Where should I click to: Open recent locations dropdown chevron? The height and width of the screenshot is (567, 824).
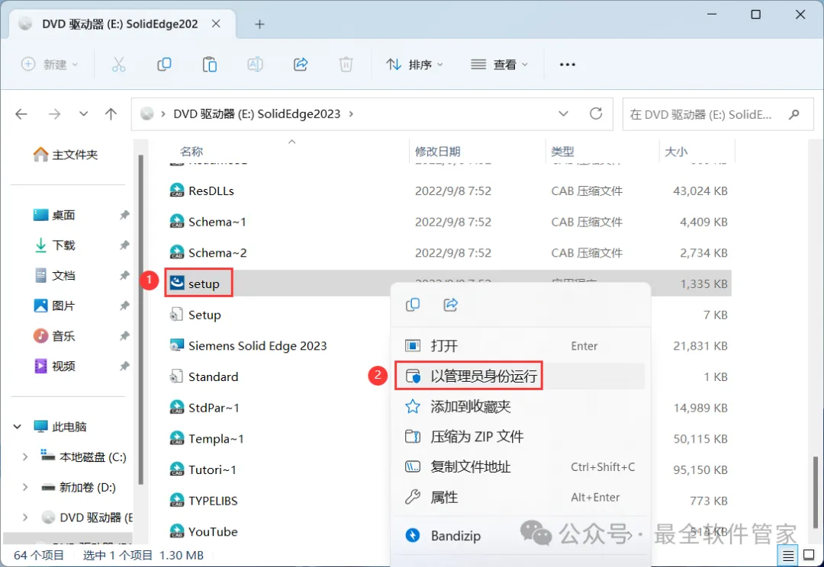click(x=83, y=114)
